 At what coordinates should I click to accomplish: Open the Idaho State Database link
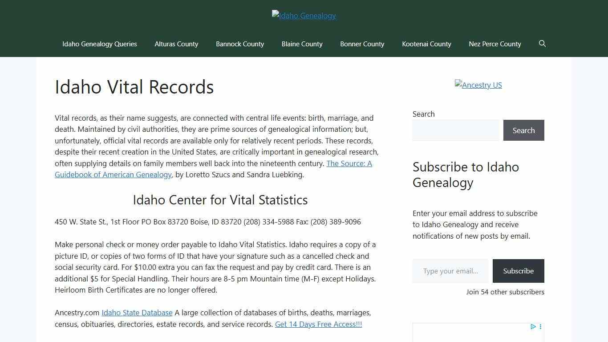(137, 313)
